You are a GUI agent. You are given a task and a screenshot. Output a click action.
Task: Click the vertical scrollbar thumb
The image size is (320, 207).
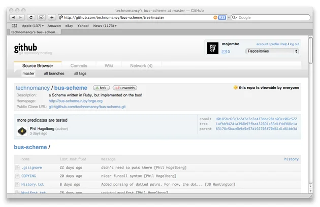coord(310,50)
